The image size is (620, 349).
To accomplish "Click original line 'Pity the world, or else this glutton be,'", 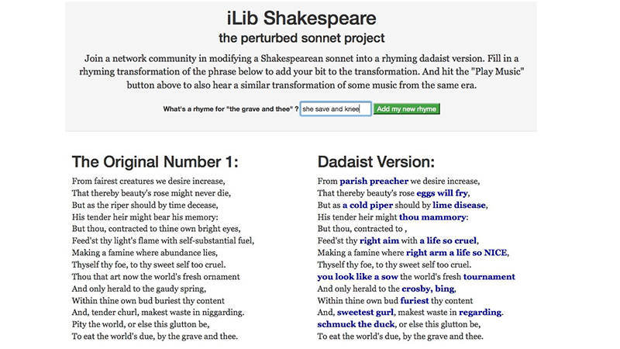I will (x=140, y=324).
